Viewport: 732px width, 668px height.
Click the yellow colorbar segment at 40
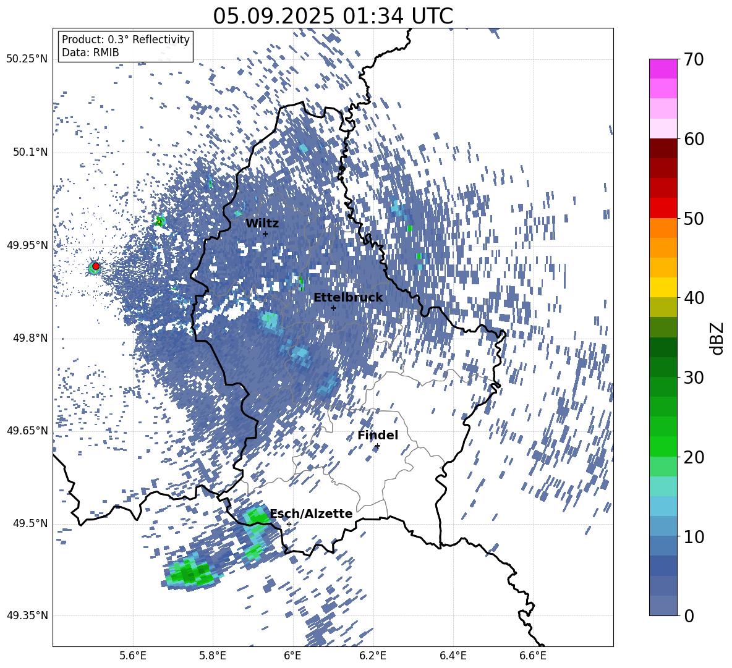pyautogui.click(x=663, y=287)
